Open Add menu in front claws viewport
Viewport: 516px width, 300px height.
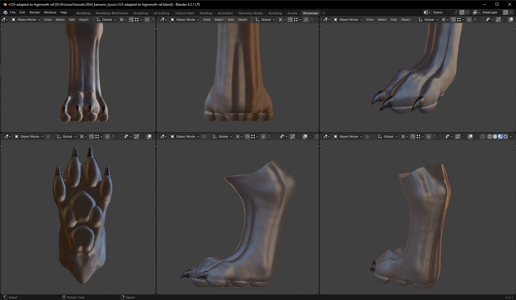pos(72,20)
